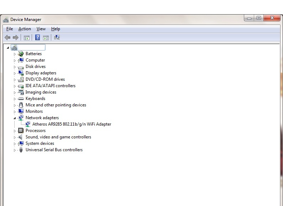Collapse the root computer tree node
This screenshot has width=283, height=206.
click(x=8, y=48)
